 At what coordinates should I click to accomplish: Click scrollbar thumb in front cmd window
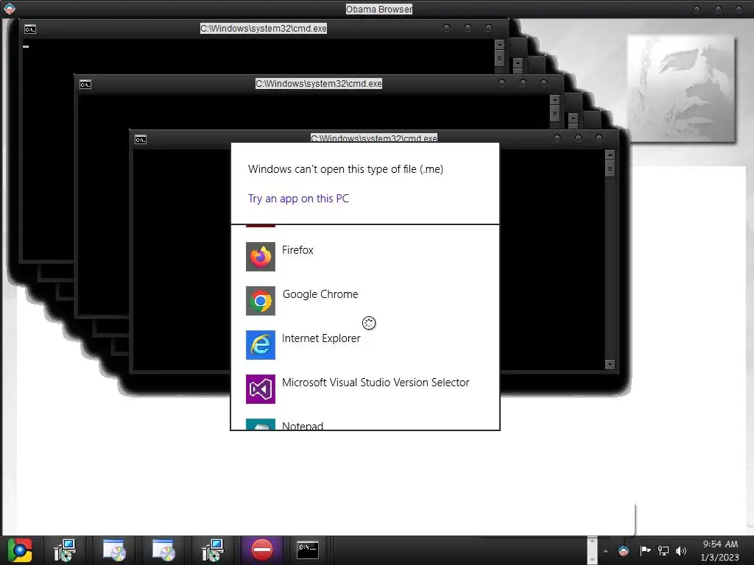[x=610, y=168]
